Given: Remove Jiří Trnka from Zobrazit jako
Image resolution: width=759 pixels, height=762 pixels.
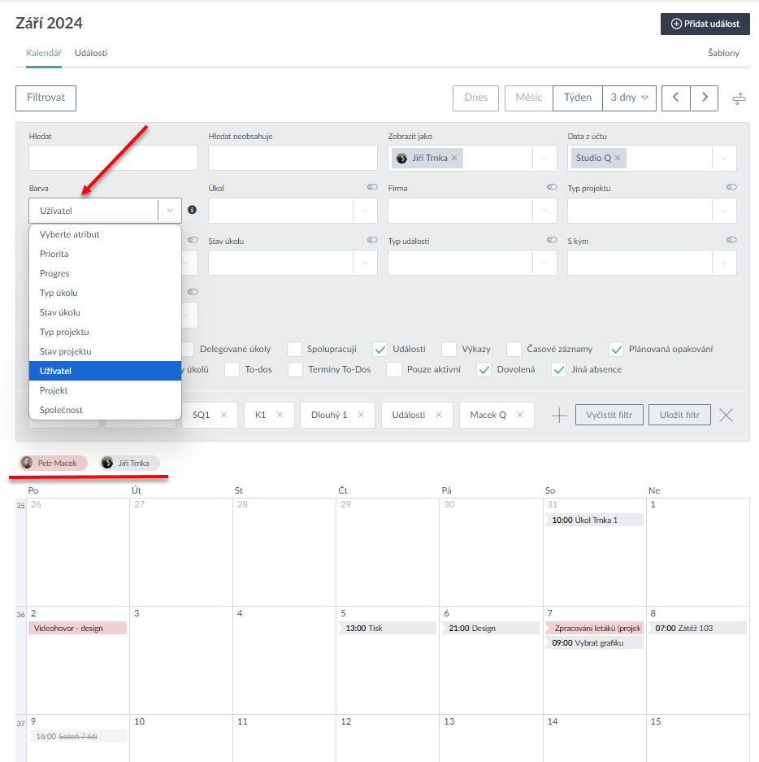Looking at the screenshot, I should coord(454,158).
